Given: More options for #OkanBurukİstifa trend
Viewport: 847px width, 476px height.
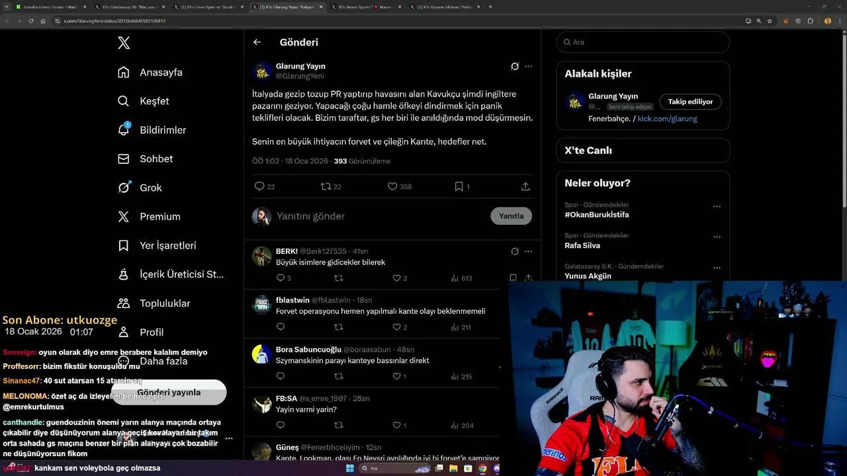Looking at the screenshot, I should 717,206.
